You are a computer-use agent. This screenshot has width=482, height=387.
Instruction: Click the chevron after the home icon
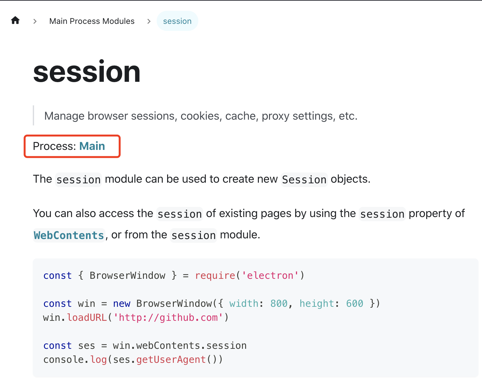tap(34, 21)
